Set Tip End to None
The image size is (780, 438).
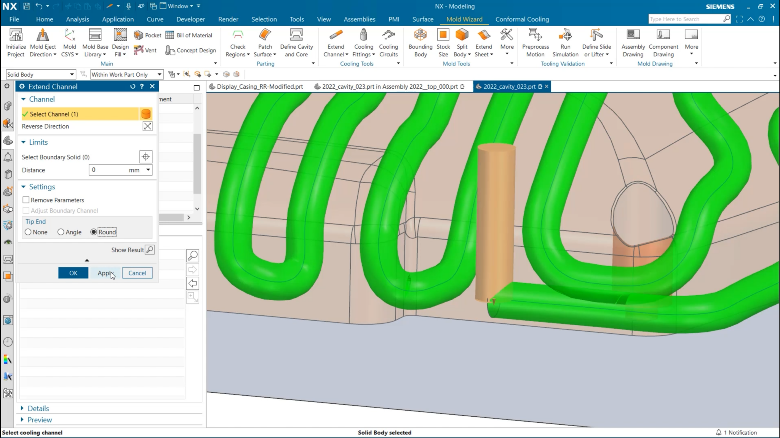point(28,232)
